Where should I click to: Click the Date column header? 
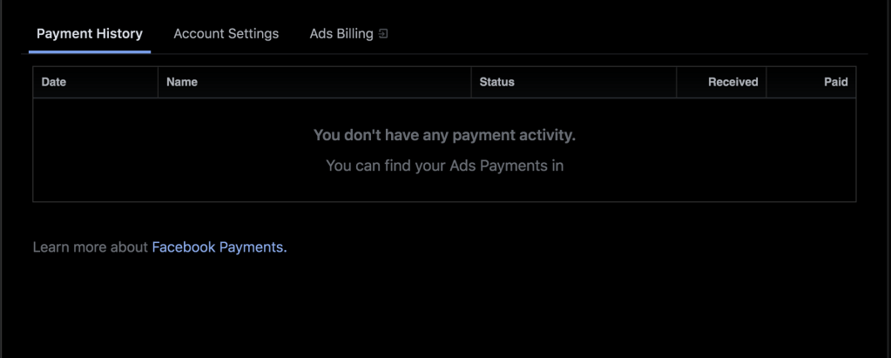[x=54, y=82]
